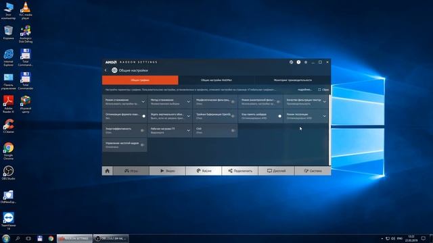Image resolution: width=433 pixels, height=243 pixels.
Task: Open Task View on the taskbar
Action: [28, 238]
